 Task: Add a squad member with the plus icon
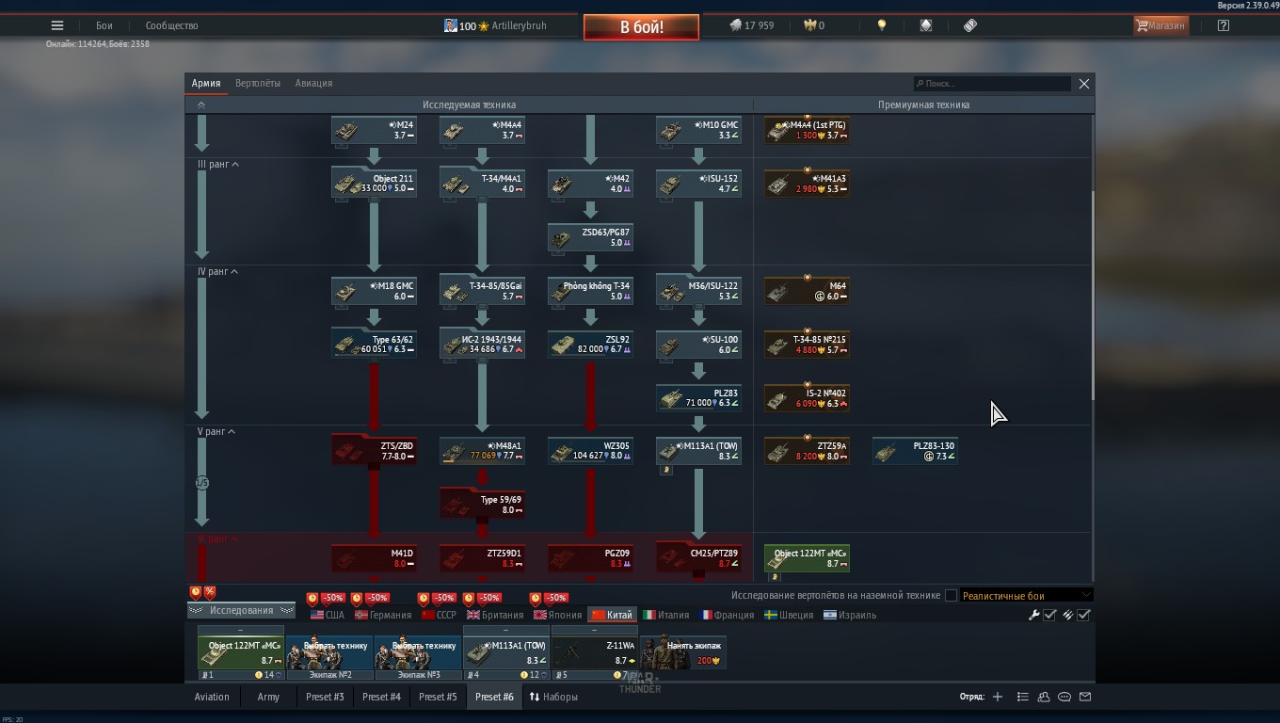point(998,697)
